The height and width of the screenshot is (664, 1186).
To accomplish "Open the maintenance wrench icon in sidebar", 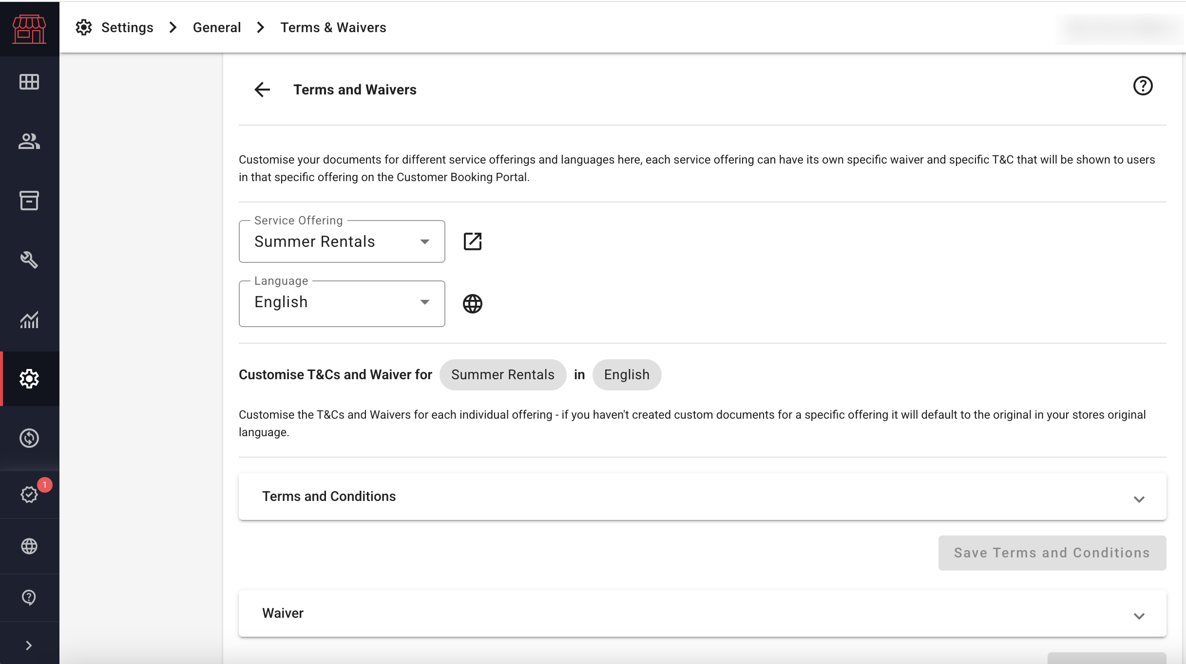I will coord(29,260).
